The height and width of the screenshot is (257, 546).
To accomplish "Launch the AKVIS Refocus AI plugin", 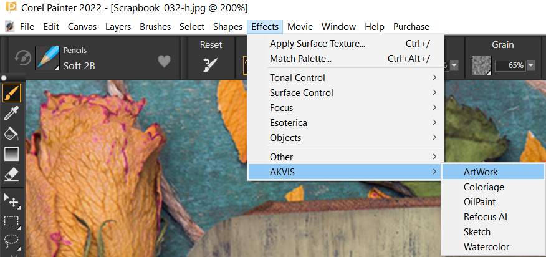I will pos(494,217).
